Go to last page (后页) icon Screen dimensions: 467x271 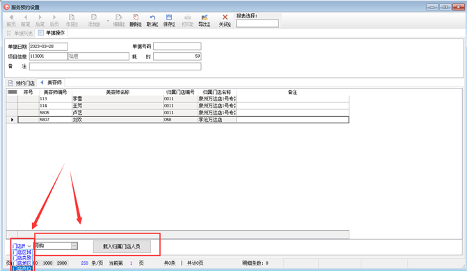(x=54, y=17)
